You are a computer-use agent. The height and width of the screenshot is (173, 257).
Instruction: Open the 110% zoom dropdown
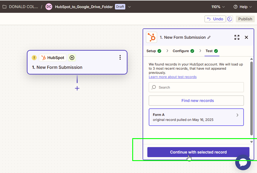pos(218,7)
